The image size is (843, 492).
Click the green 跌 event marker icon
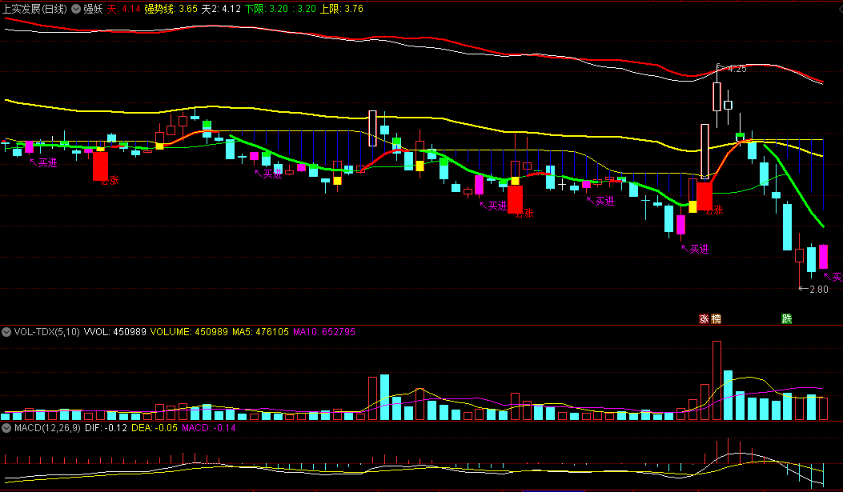point(786,319)
